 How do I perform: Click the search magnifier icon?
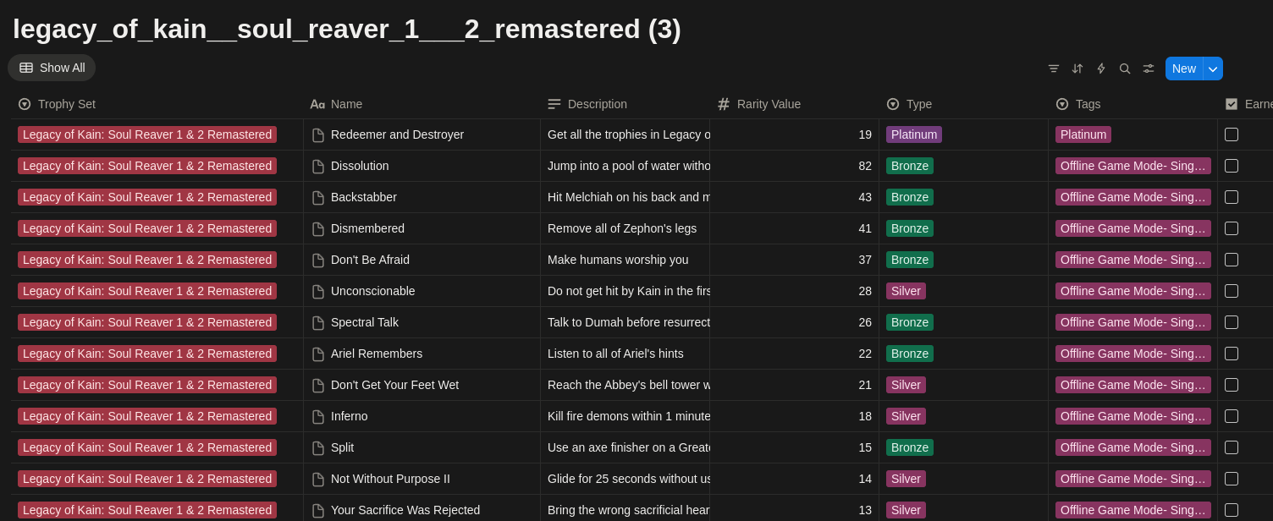coord(1125,69)
